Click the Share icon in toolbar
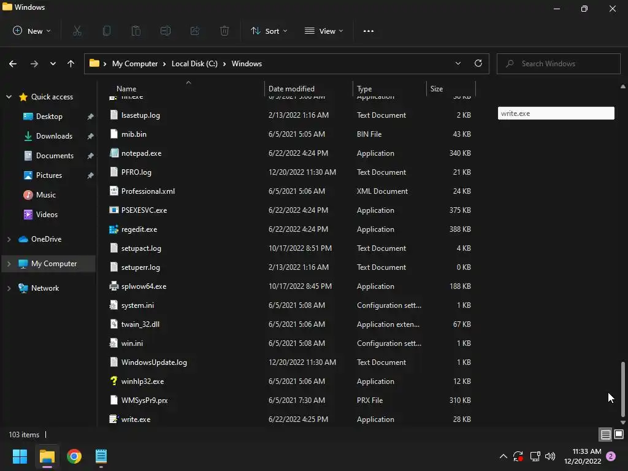 click(x=195, y=31)
